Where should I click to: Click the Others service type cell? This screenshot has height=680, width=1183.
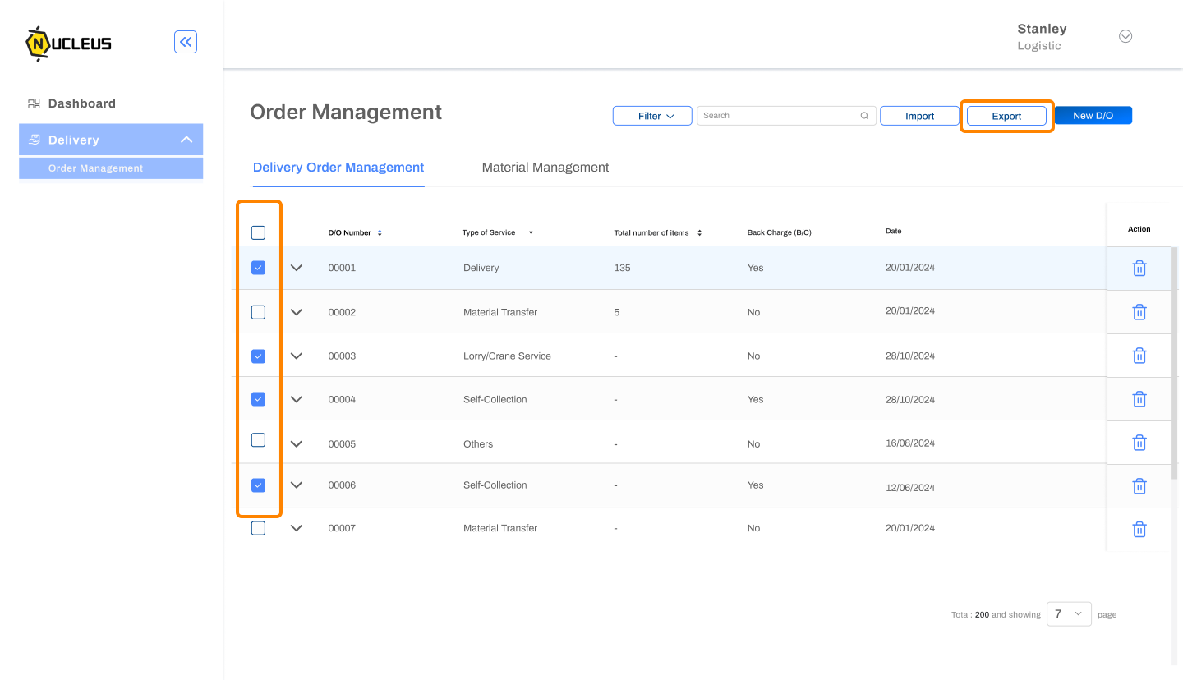tap(478, 443)
